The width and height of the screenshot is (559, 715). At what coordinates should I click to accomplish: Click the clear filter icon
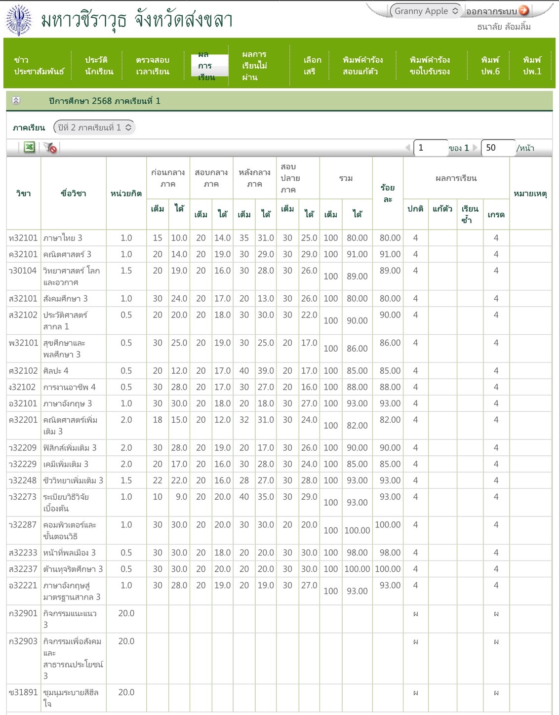coord(50,147)
